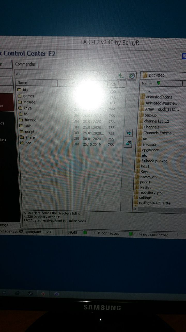Select the picon1 local folder
Screen dimensions: 186x332
point(143,182)
